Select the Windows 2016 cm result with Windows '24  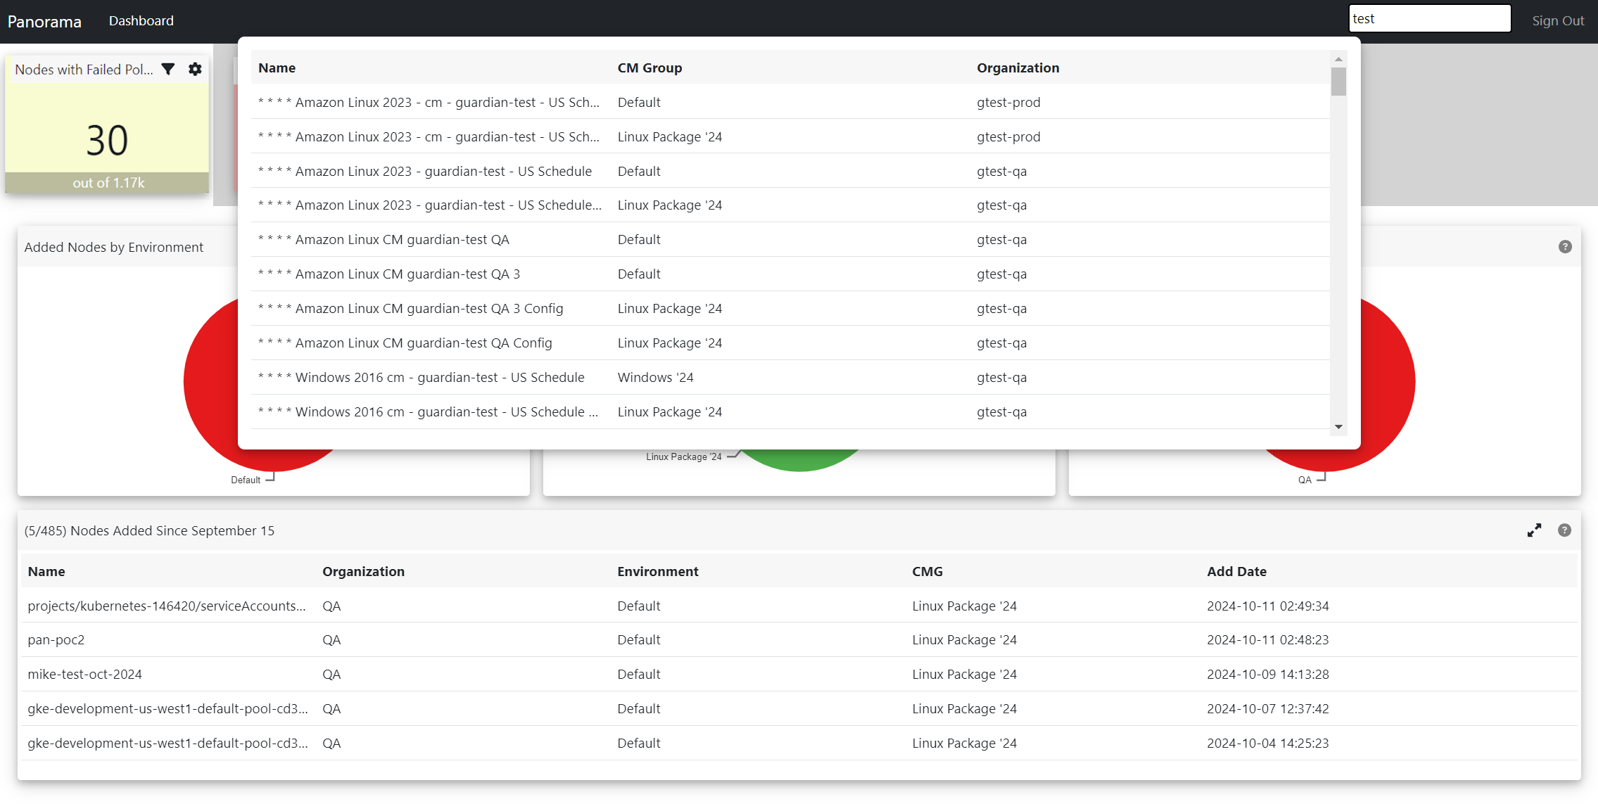click(x=790, y=378)
